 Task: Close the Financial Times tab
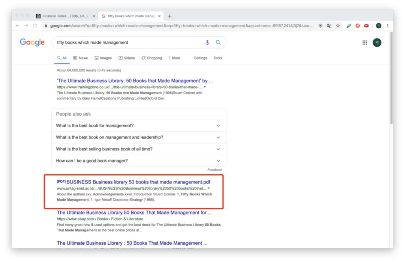tap(94, 16)
